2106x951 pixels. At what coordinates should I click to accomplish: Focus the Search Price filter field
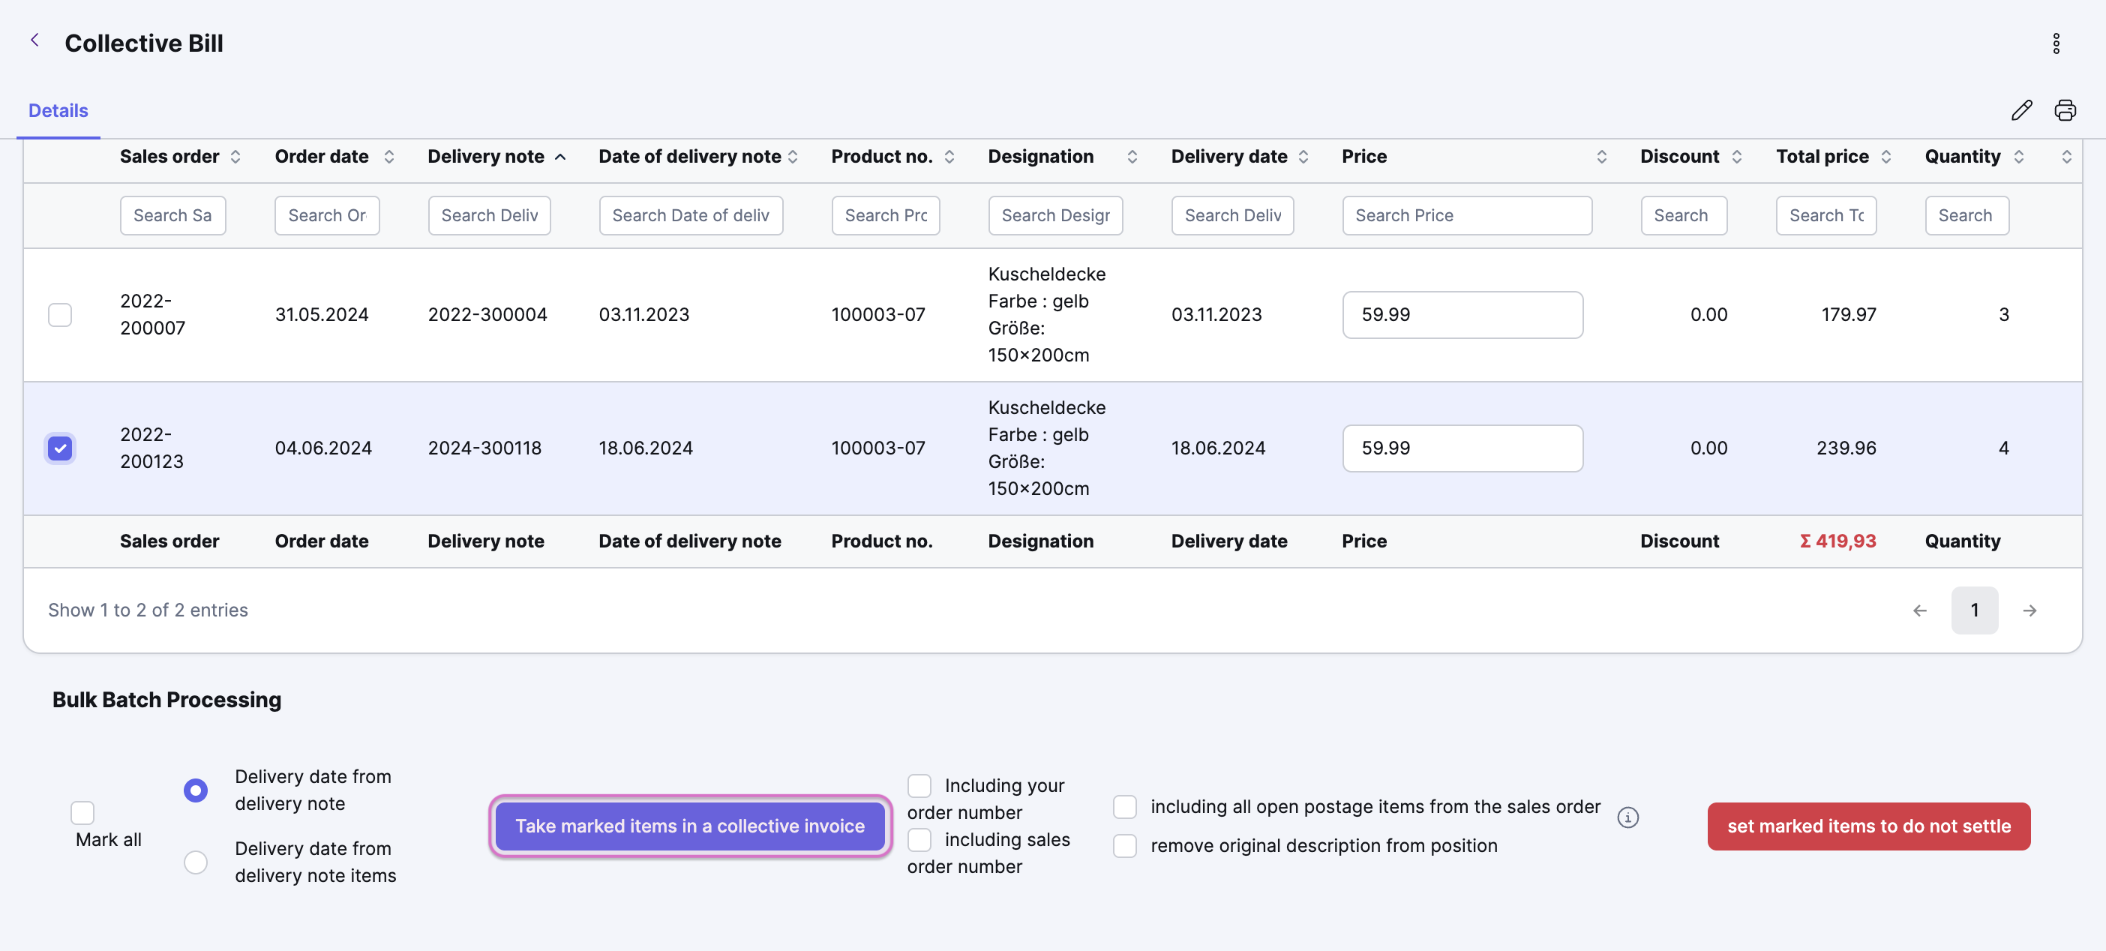pos(1465,216)
